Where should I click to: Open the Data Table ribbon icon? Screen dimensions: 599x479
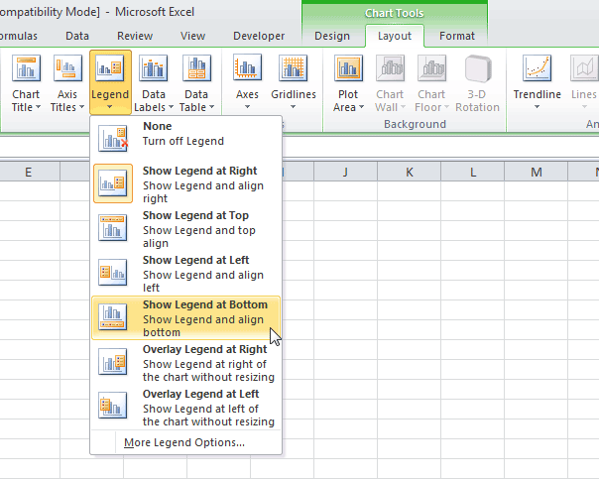pyautogui.click(x=196, y=68)
